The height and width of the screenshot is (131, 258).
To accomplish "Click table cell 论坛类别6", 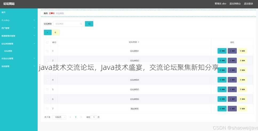I will click(134, 99).
